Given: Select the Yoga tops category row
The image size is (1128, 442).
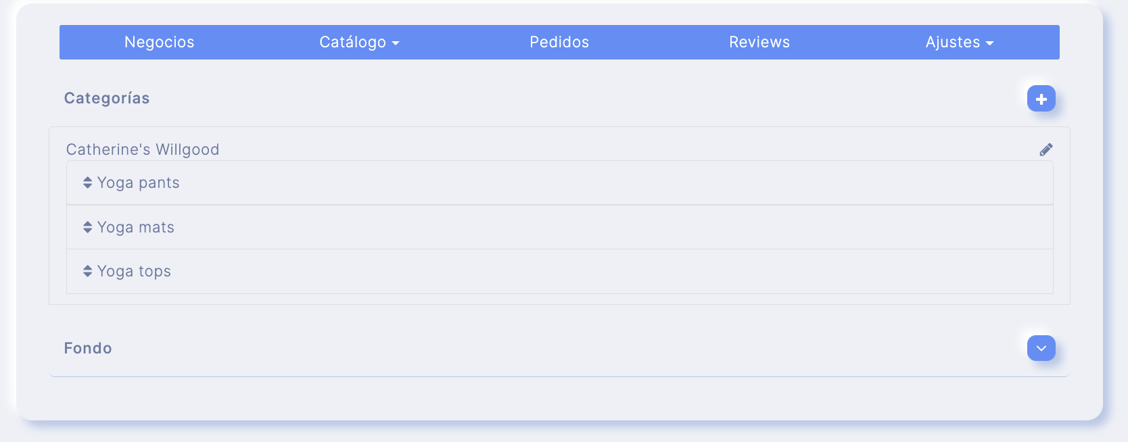Looking at the screenshot, I should click(560, 271).
